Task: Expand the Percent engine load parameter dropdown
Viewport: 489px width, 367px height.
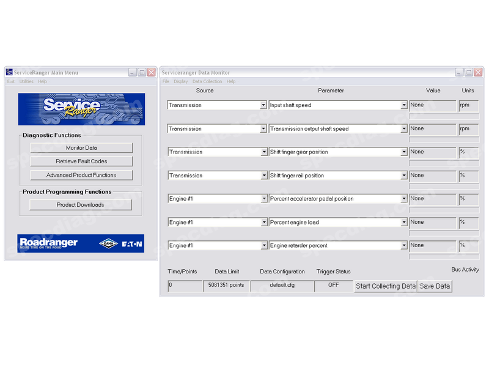Action: [403, 223]
